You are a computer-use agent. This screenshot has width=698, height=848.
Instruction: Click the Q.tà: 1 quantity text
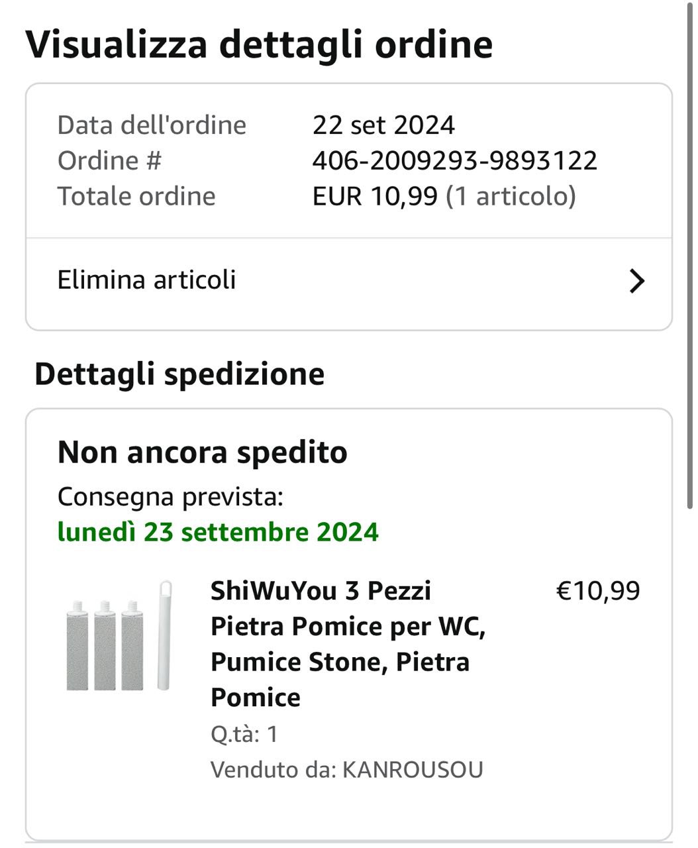click(x=244, y=734)
